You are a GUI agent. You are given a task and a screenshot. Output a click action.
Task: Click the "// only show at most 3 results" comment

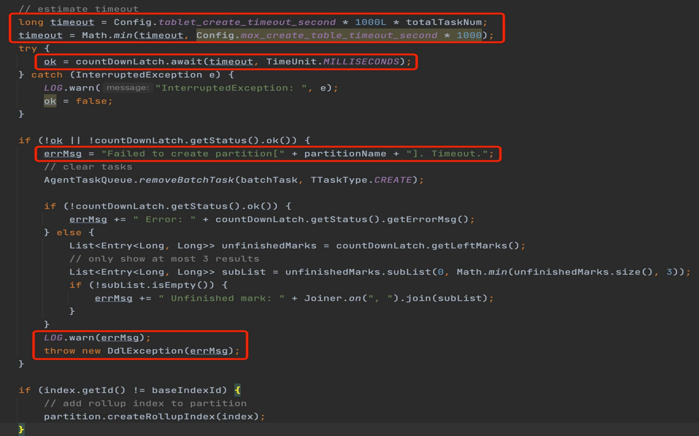164,259
